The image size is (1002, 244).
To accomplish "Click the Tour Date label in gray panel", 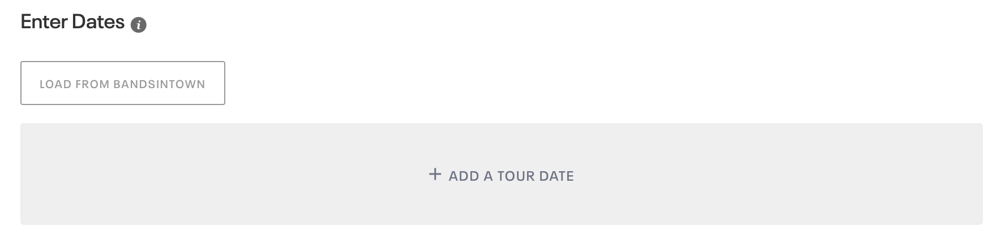I will (536, 176).
